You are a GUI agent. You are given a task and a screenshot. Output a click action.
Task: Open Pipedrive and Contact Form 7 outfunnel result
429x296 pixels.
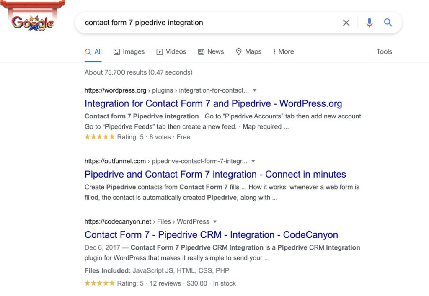pos(215,174)
